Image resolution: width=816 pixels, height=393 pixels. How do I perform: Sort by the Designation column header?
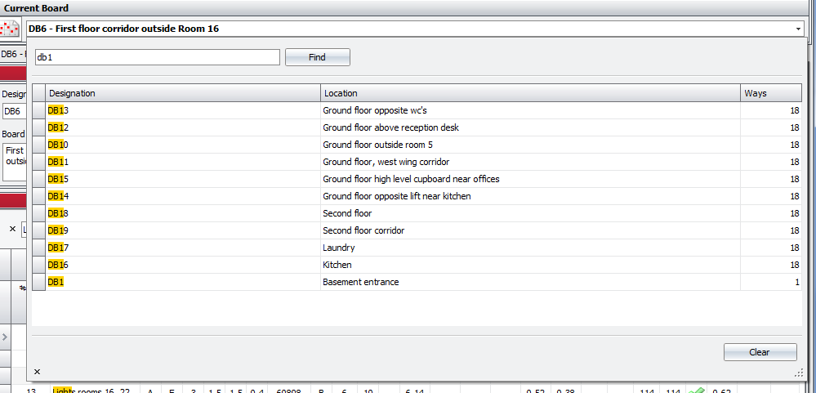(x=182, y=93)
